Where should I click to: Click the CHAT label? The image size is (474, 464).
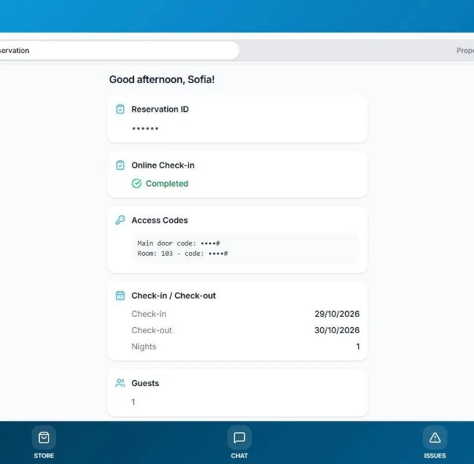click(239, 455)
